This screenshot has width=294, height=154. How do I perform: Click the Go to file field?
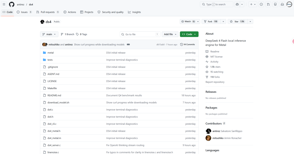coord(140,34)
